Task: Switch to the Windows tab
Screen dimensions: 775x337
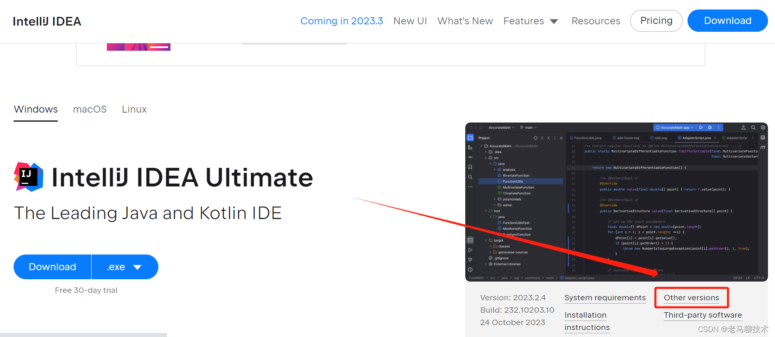Action: [36, 109]
